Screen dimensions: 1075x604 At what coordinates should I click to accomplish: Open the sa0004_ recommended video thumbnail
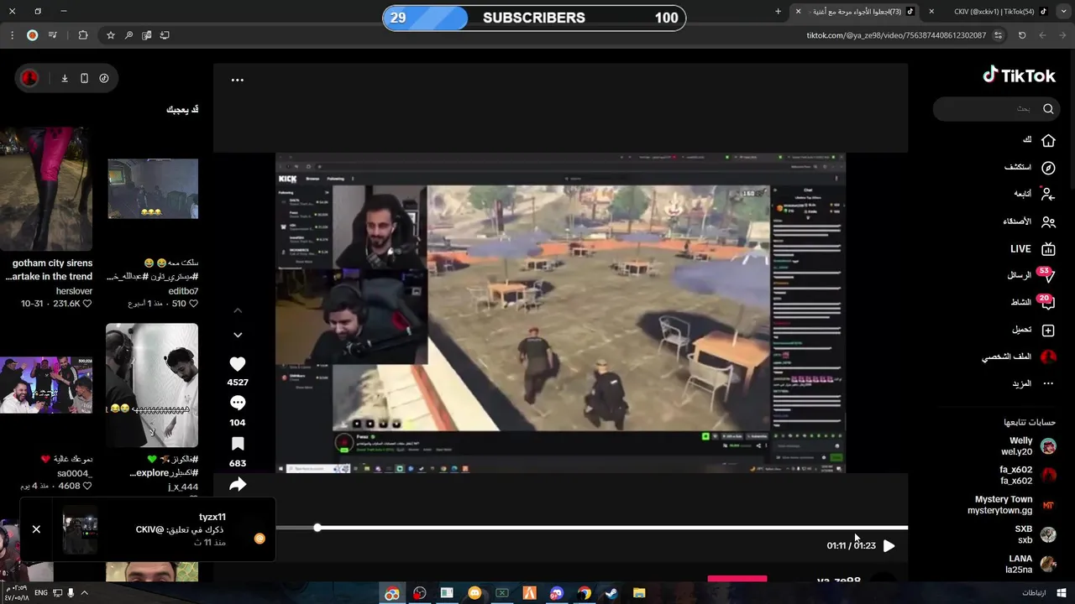point(46,385)
